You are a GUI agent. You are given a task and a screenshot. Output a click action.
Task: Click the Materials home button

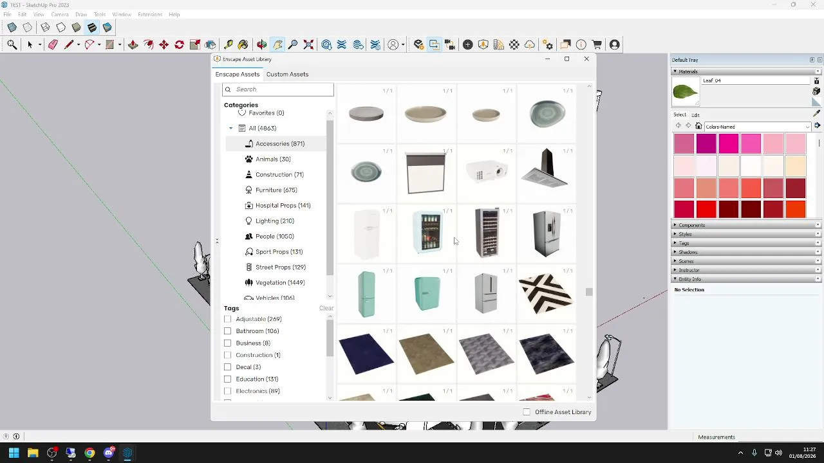pyautogui.click(x=698, y=127)
